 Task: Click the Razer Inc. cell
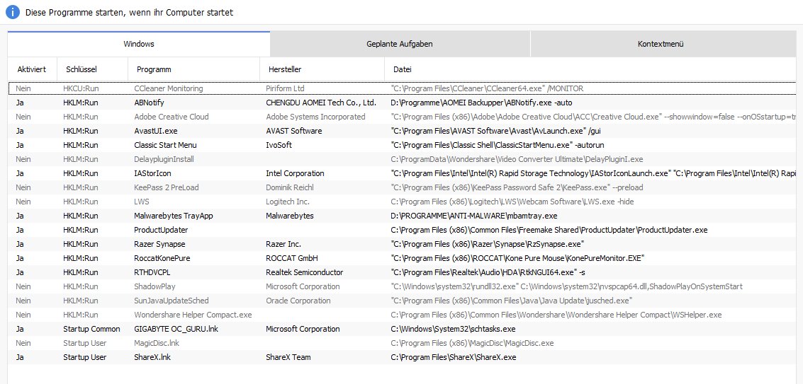pos(283,244)
